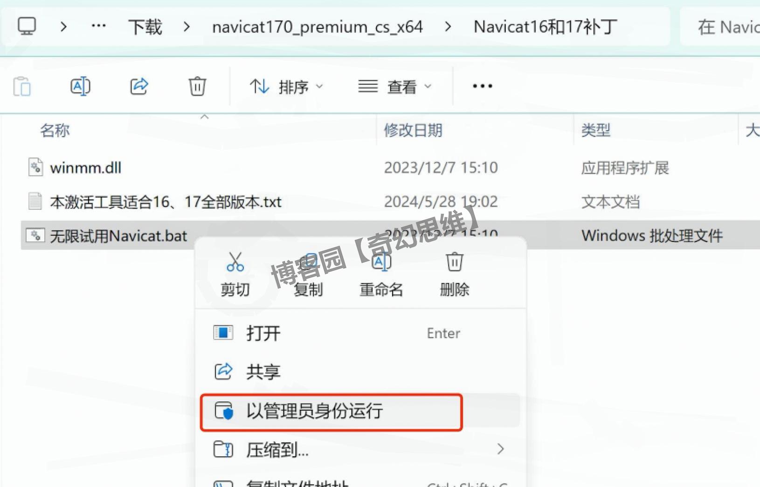Expand the chevron after 下载 in the breadcrumb

point(187,27)
